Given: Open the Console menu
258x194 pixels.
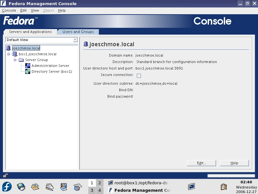Looking at the screenshot, I should coord(9,10).
